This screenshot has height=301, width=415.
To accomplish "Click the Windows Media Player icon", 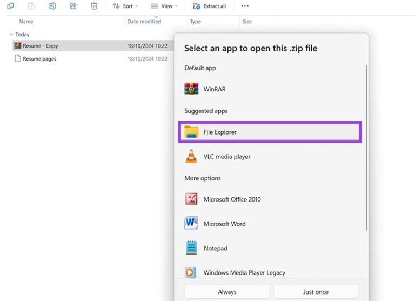I will click(x=191, y=272).
